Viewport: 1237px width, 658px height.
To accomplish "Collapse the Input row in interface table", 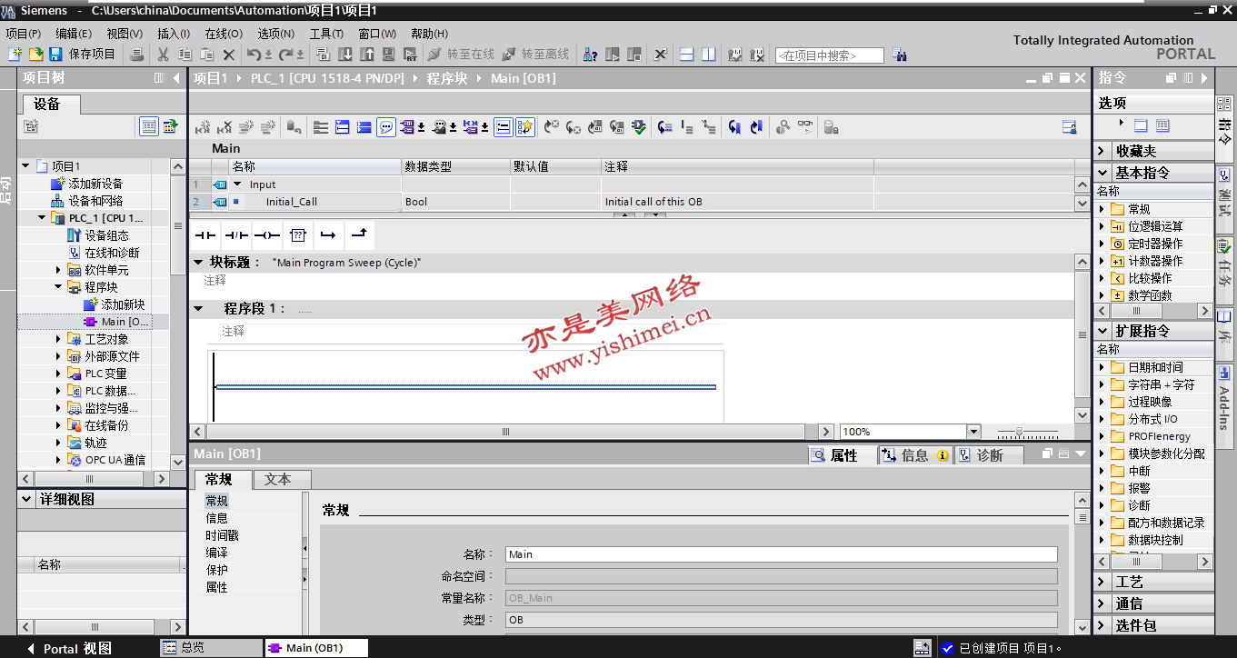I will [238, 184].
